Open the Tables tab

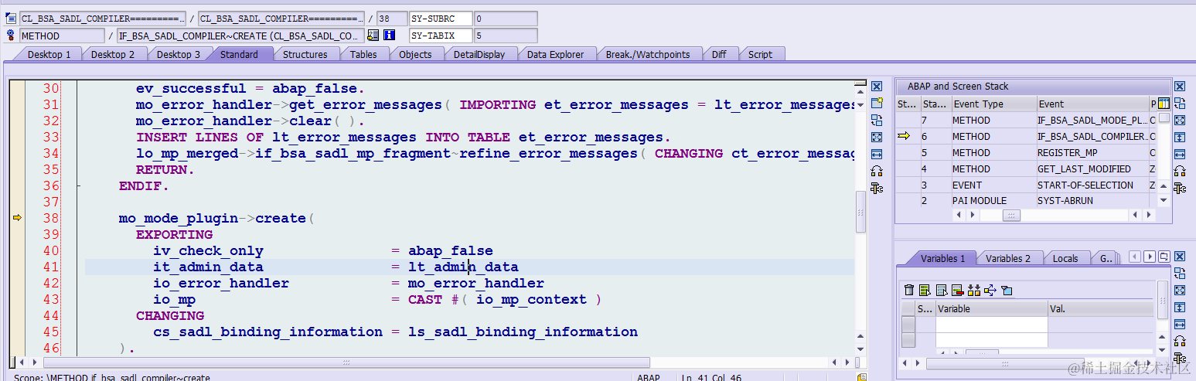tap(363, 54)
